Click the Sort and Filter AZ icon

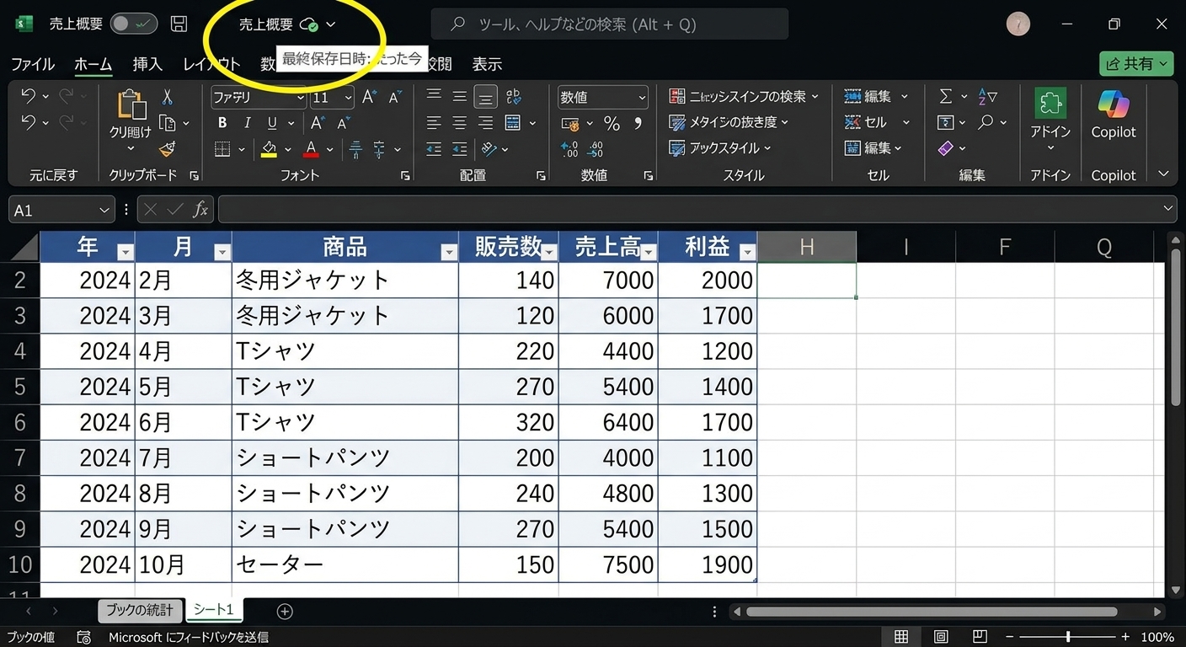(x=987, y=97)
